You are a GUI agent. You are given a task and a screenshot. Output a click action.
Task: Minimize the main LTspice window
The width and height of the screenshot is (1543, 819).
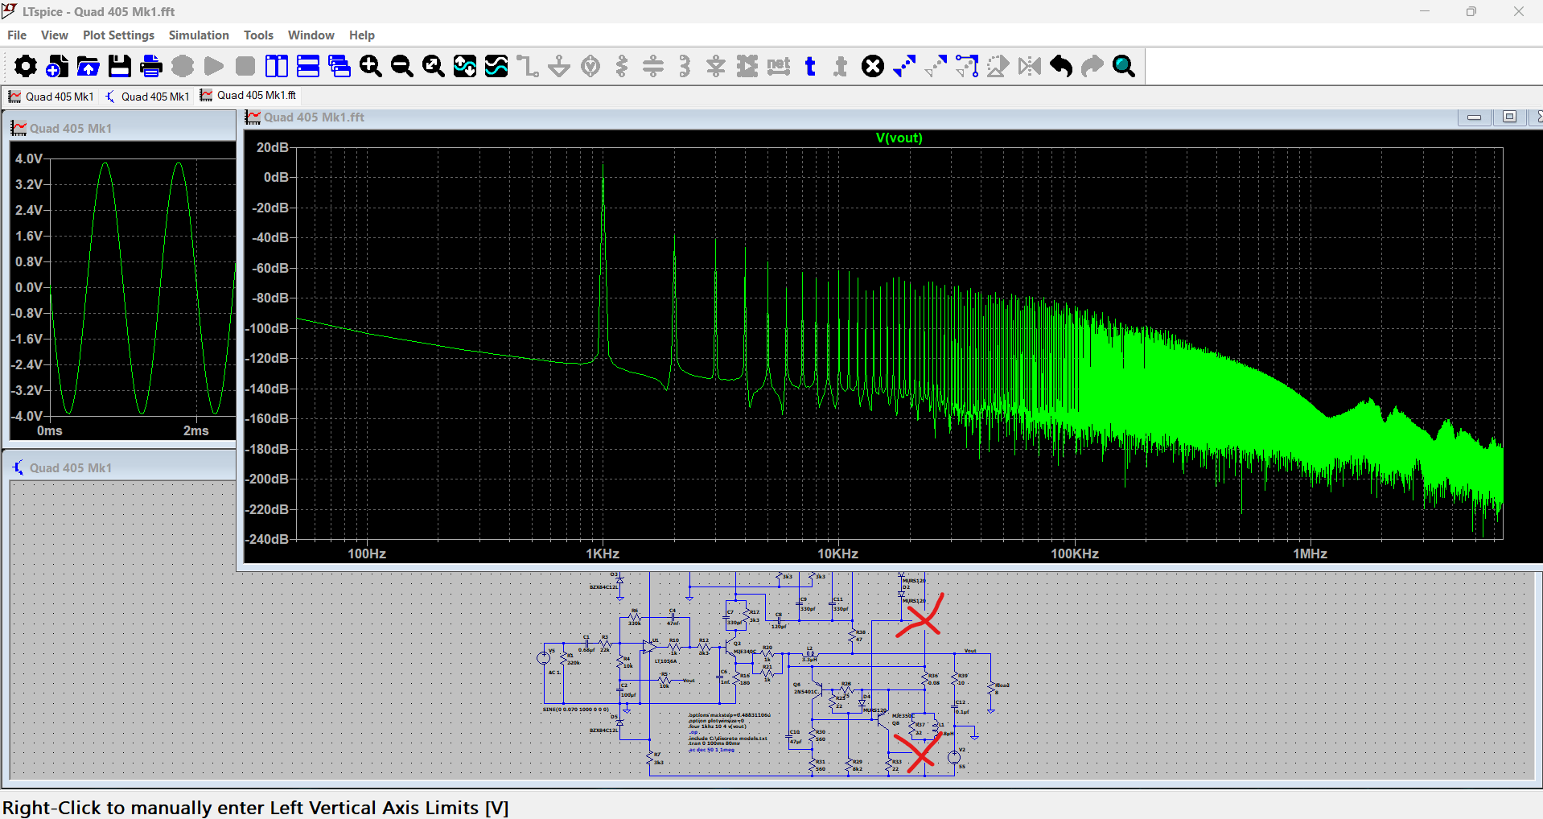point(1425,11)
